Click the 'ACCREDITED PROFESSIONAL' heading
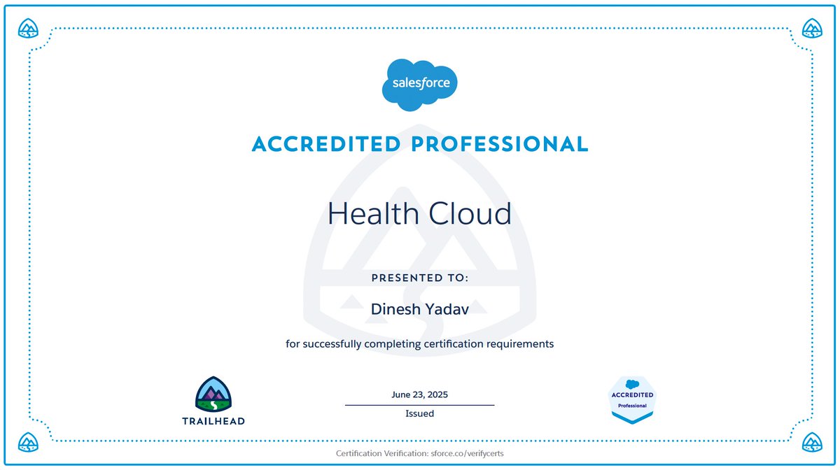 [420, 144]
